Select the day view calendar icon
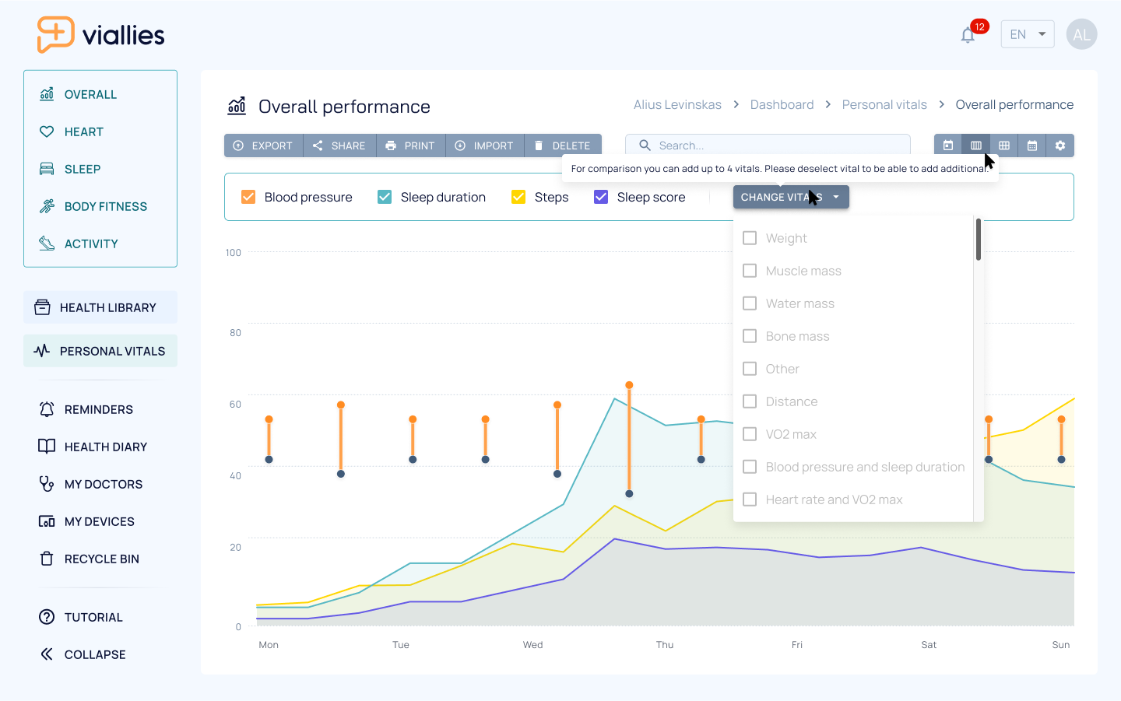Screen dimensions: 1121x701 tap(948, 145)
